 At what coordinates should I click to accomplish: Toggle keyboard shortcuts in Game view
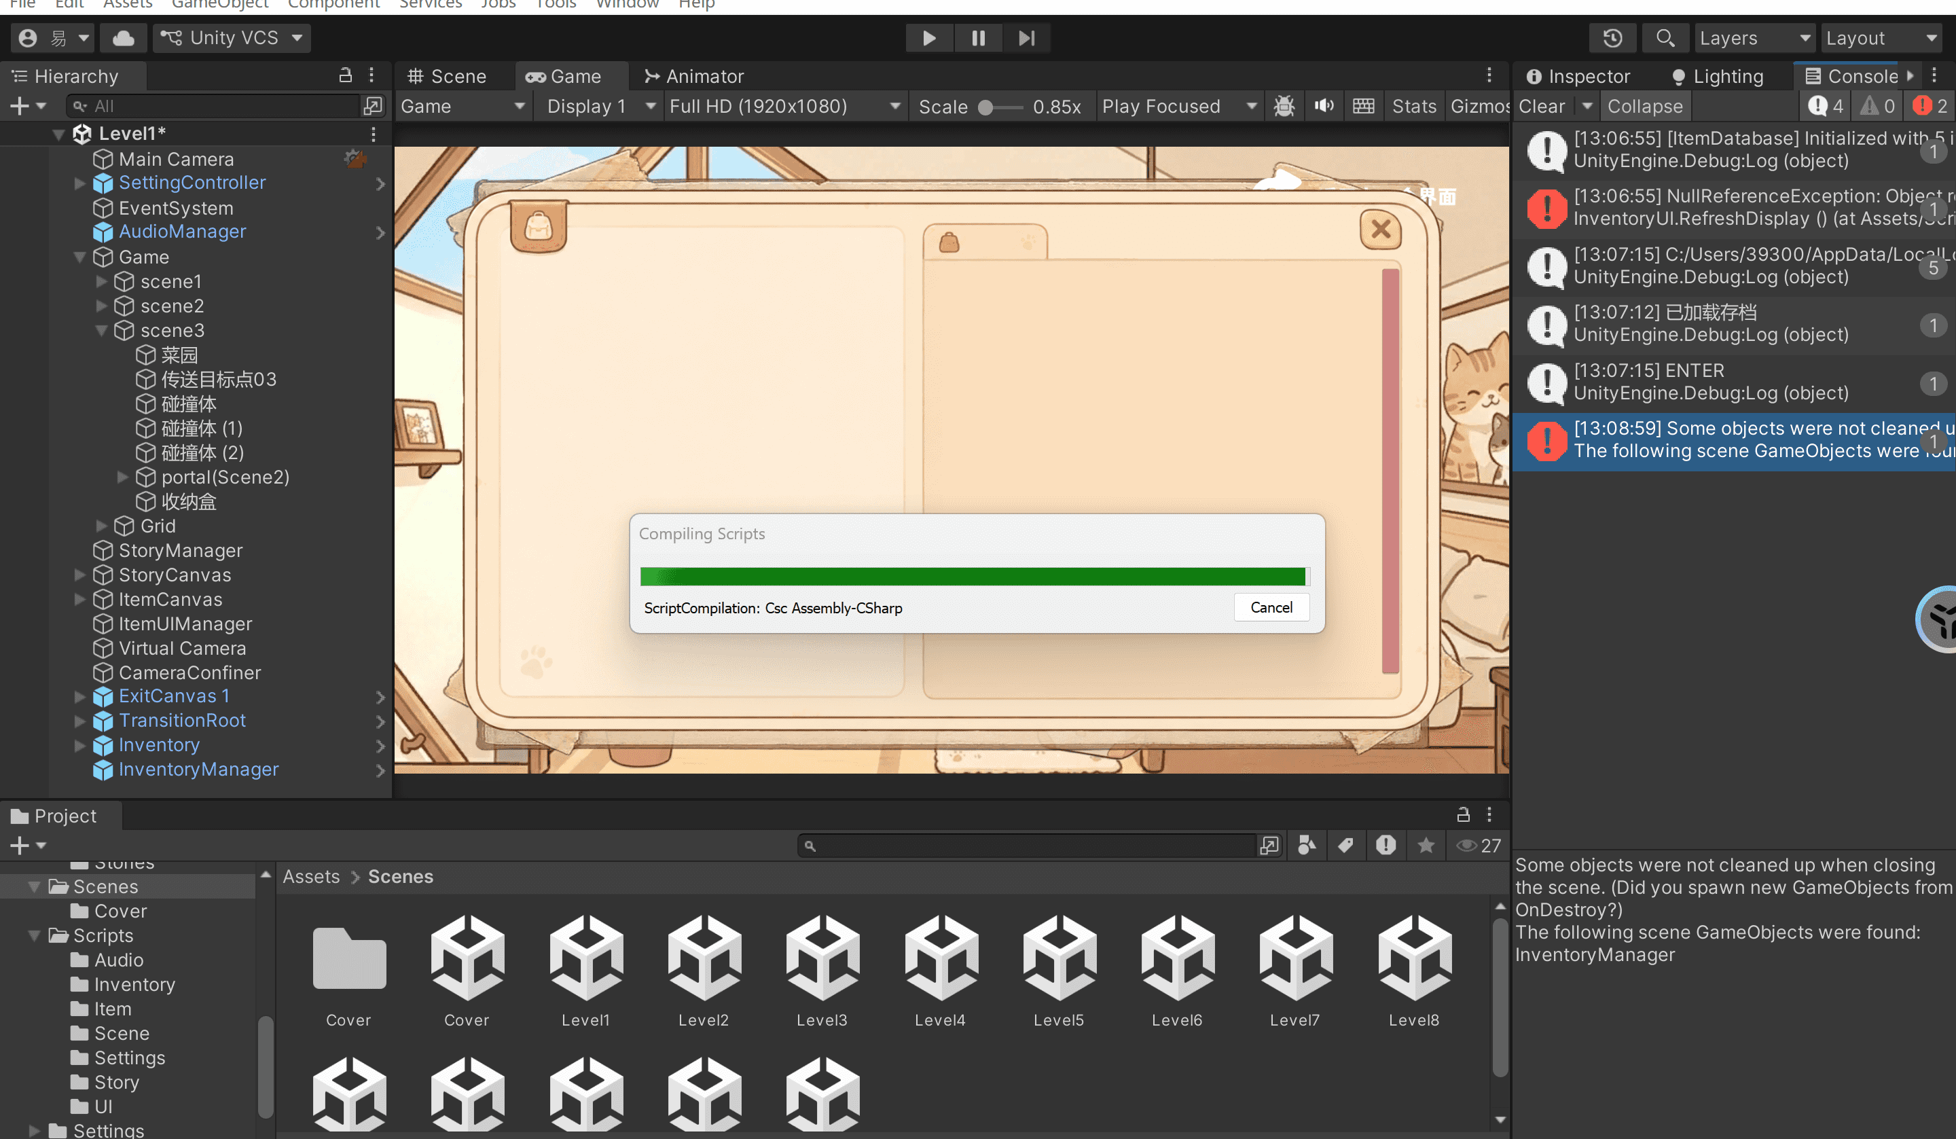click(x=1364, y=105)
